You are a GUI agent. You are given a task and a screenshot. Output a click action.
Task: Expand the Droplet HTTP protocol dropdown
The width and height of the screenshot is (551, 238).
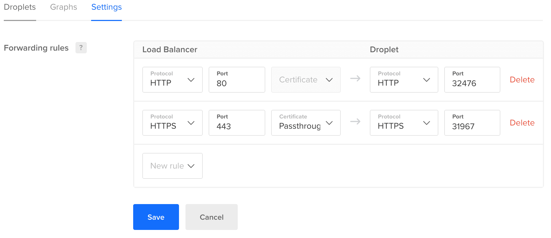tap(404, 80)
